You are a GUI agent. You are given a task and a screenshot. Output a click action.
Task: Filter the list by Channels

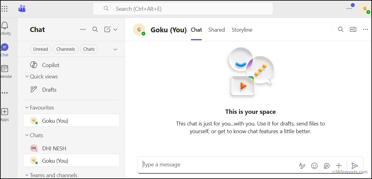click(66, 49)
